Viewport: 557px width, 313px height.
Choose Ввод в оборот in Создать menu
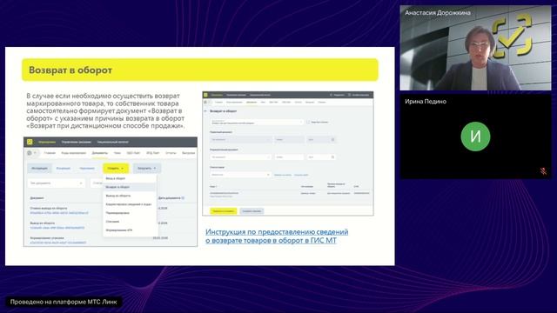pyautogui.click(x=116, y=178)
